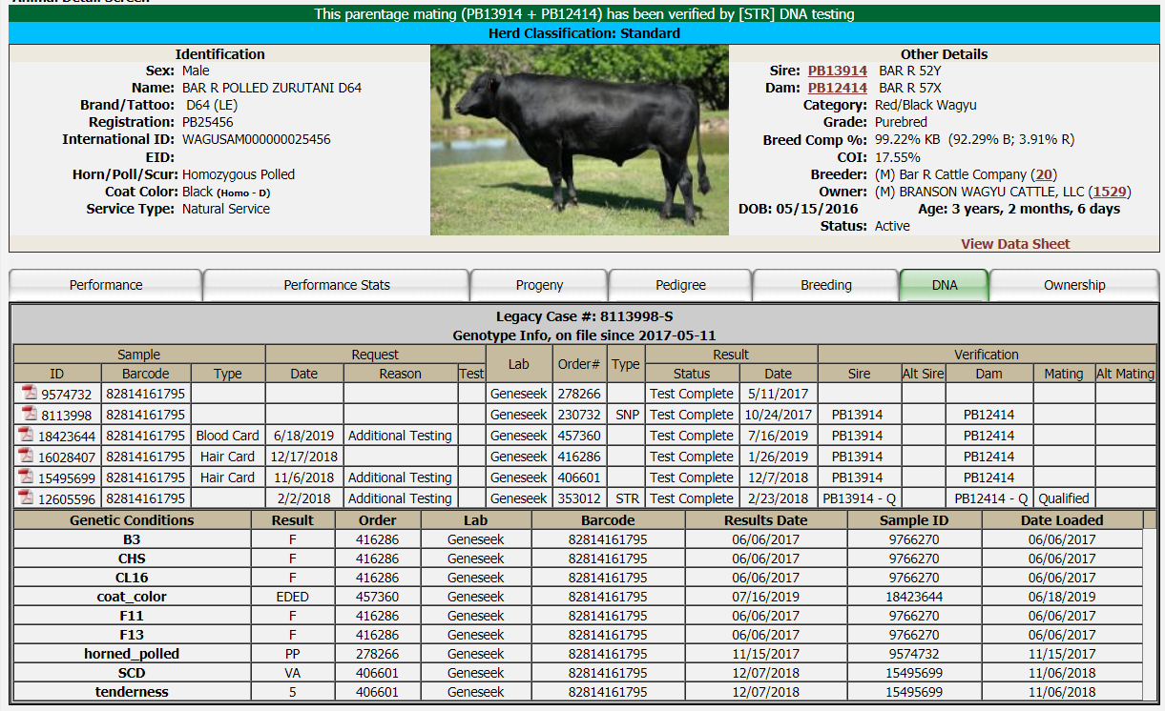Click the date 7/16/2019 in result column
This screenshot has width=1165, height=711.
778,436
